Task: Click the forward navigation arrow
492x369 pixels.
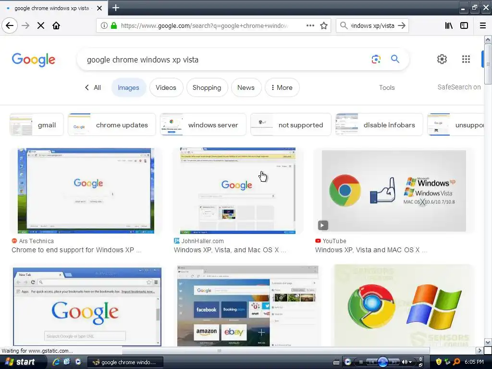Action: coord(26,25)
